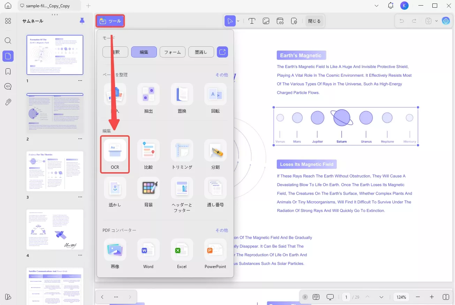Go to the home screen icon

point(8,6)
